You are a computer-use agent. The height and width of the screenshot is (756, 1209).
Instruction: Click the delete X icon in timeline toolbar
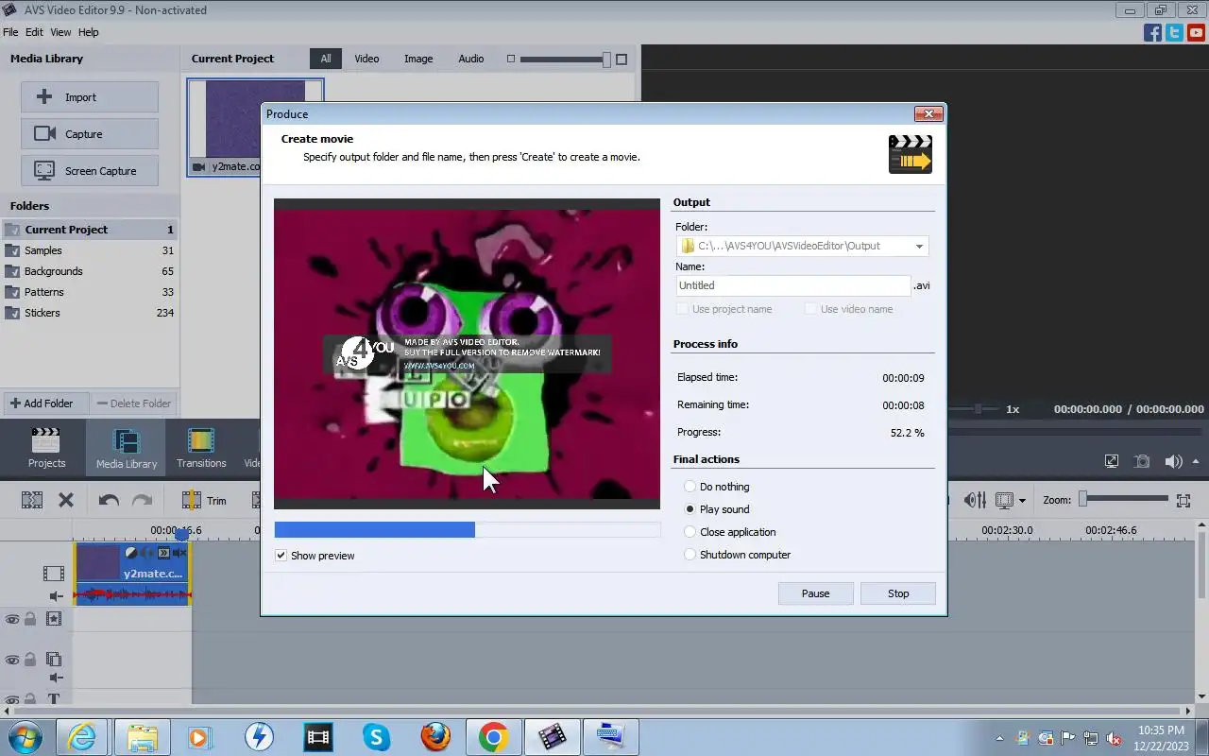[66, 500]
